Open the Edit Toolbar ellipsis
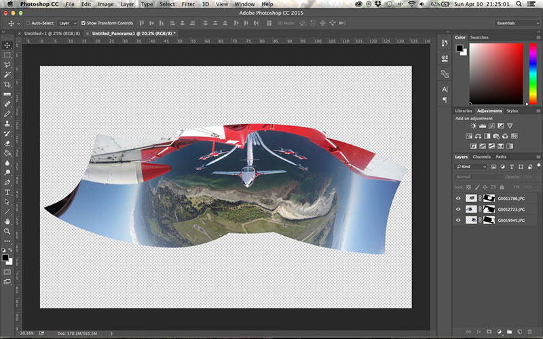543x339 pixels. tap(7, 241)
